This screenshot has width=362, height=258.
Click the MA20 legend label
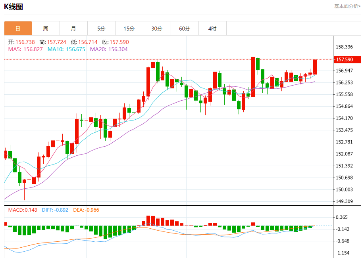(98, 49)
